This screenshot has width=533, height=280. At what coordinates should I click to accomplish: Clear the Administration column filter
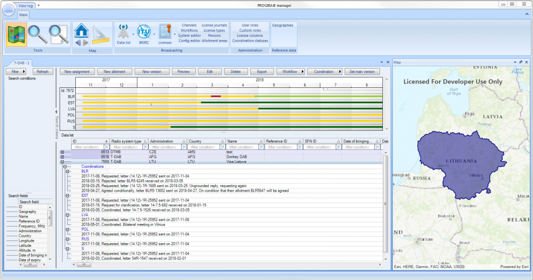(184, 147)
